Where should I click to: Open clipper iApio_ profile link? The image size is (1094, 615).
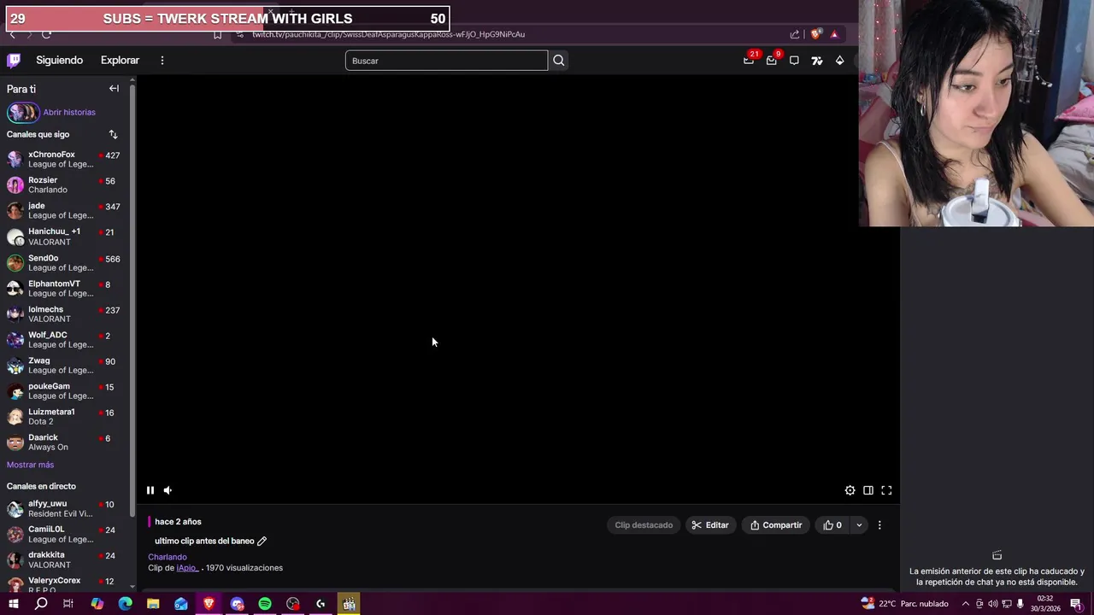click(187, 568)
